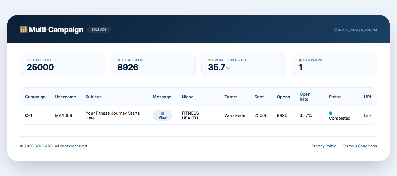Click the Open Rate column header
This screenshot has width=397, height=176.
(305, 97)
